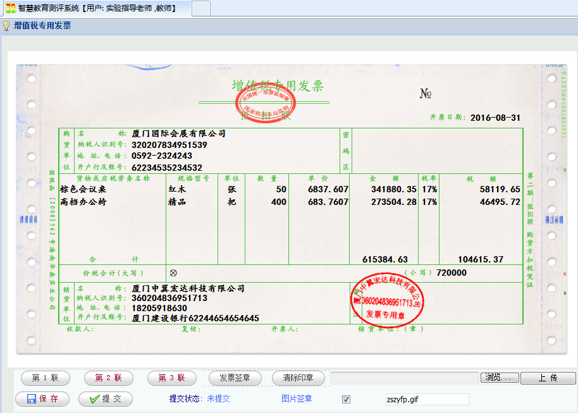Click the quantity value 400
The width and height of the screenshot is (578, 413).
point(279,202)
